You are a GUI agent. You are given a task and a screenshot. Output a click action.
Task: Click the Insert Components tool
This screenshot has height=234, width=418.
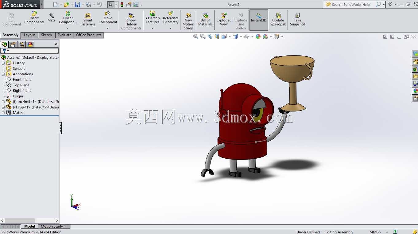coord(34,18)
